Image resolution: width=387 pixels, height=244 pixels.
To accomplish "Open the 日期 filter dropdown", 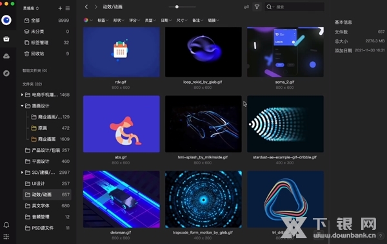I will pos(166,20).
